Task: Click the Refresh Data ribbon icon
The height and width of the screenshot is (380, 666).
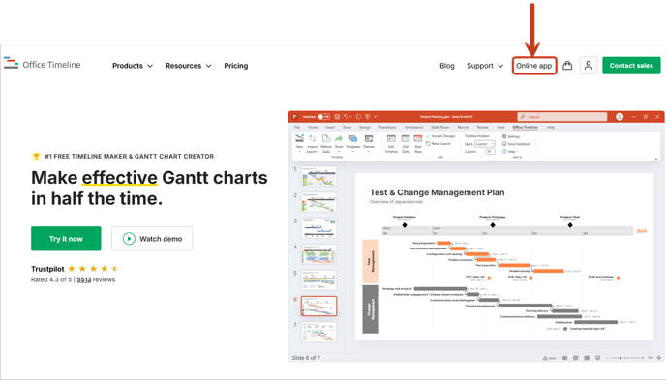Action: pos(326,143)
